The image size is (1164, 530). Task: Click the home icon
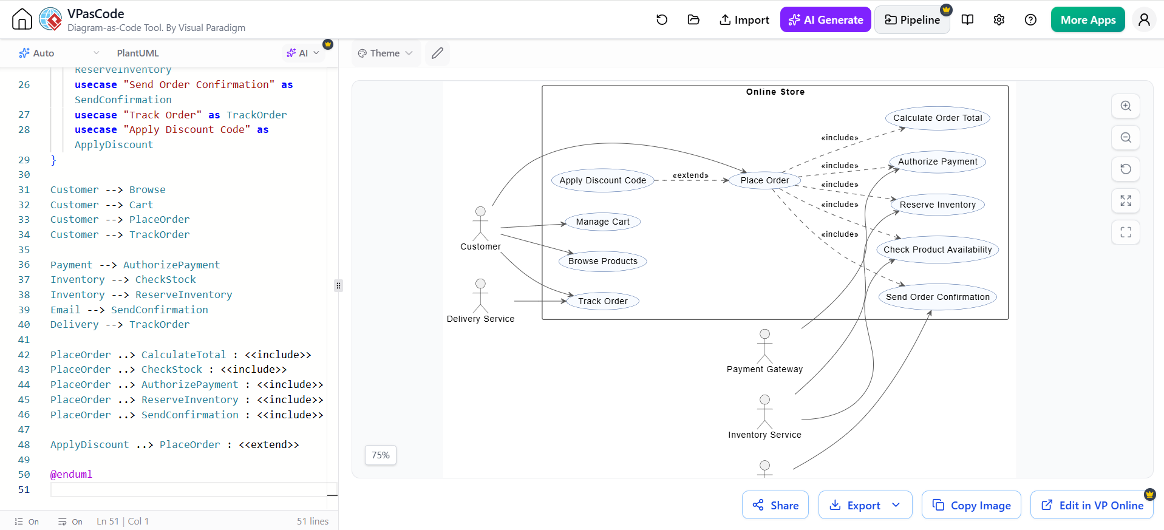click(22, 19)
